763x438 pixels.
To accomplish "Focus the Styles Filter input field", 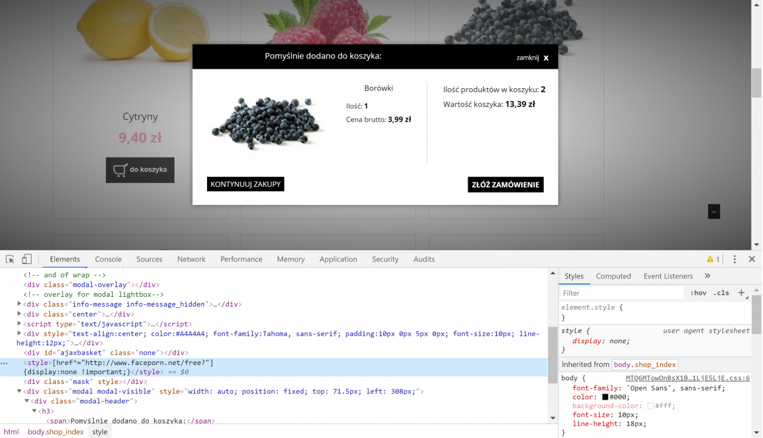I will [621, 293].
